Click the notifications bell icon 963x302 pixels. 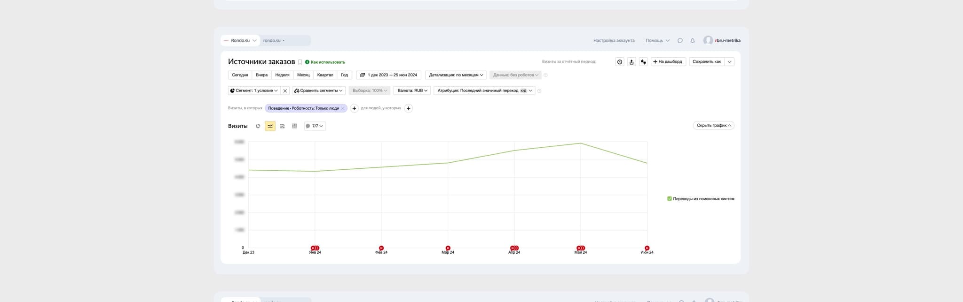692,41
